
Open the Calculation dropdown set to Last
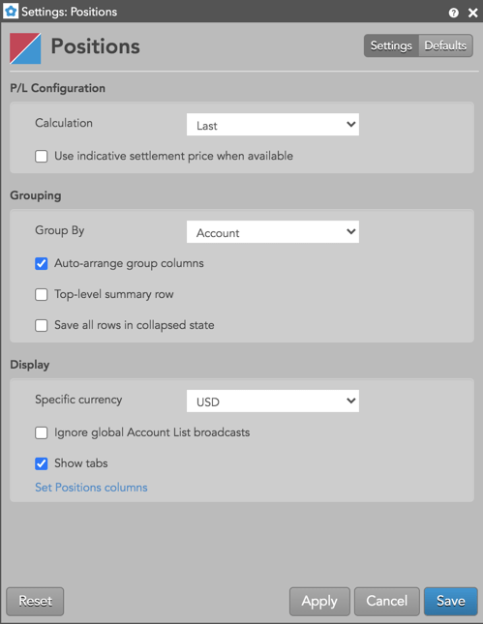pyautogui.click(x=273, y=125)
